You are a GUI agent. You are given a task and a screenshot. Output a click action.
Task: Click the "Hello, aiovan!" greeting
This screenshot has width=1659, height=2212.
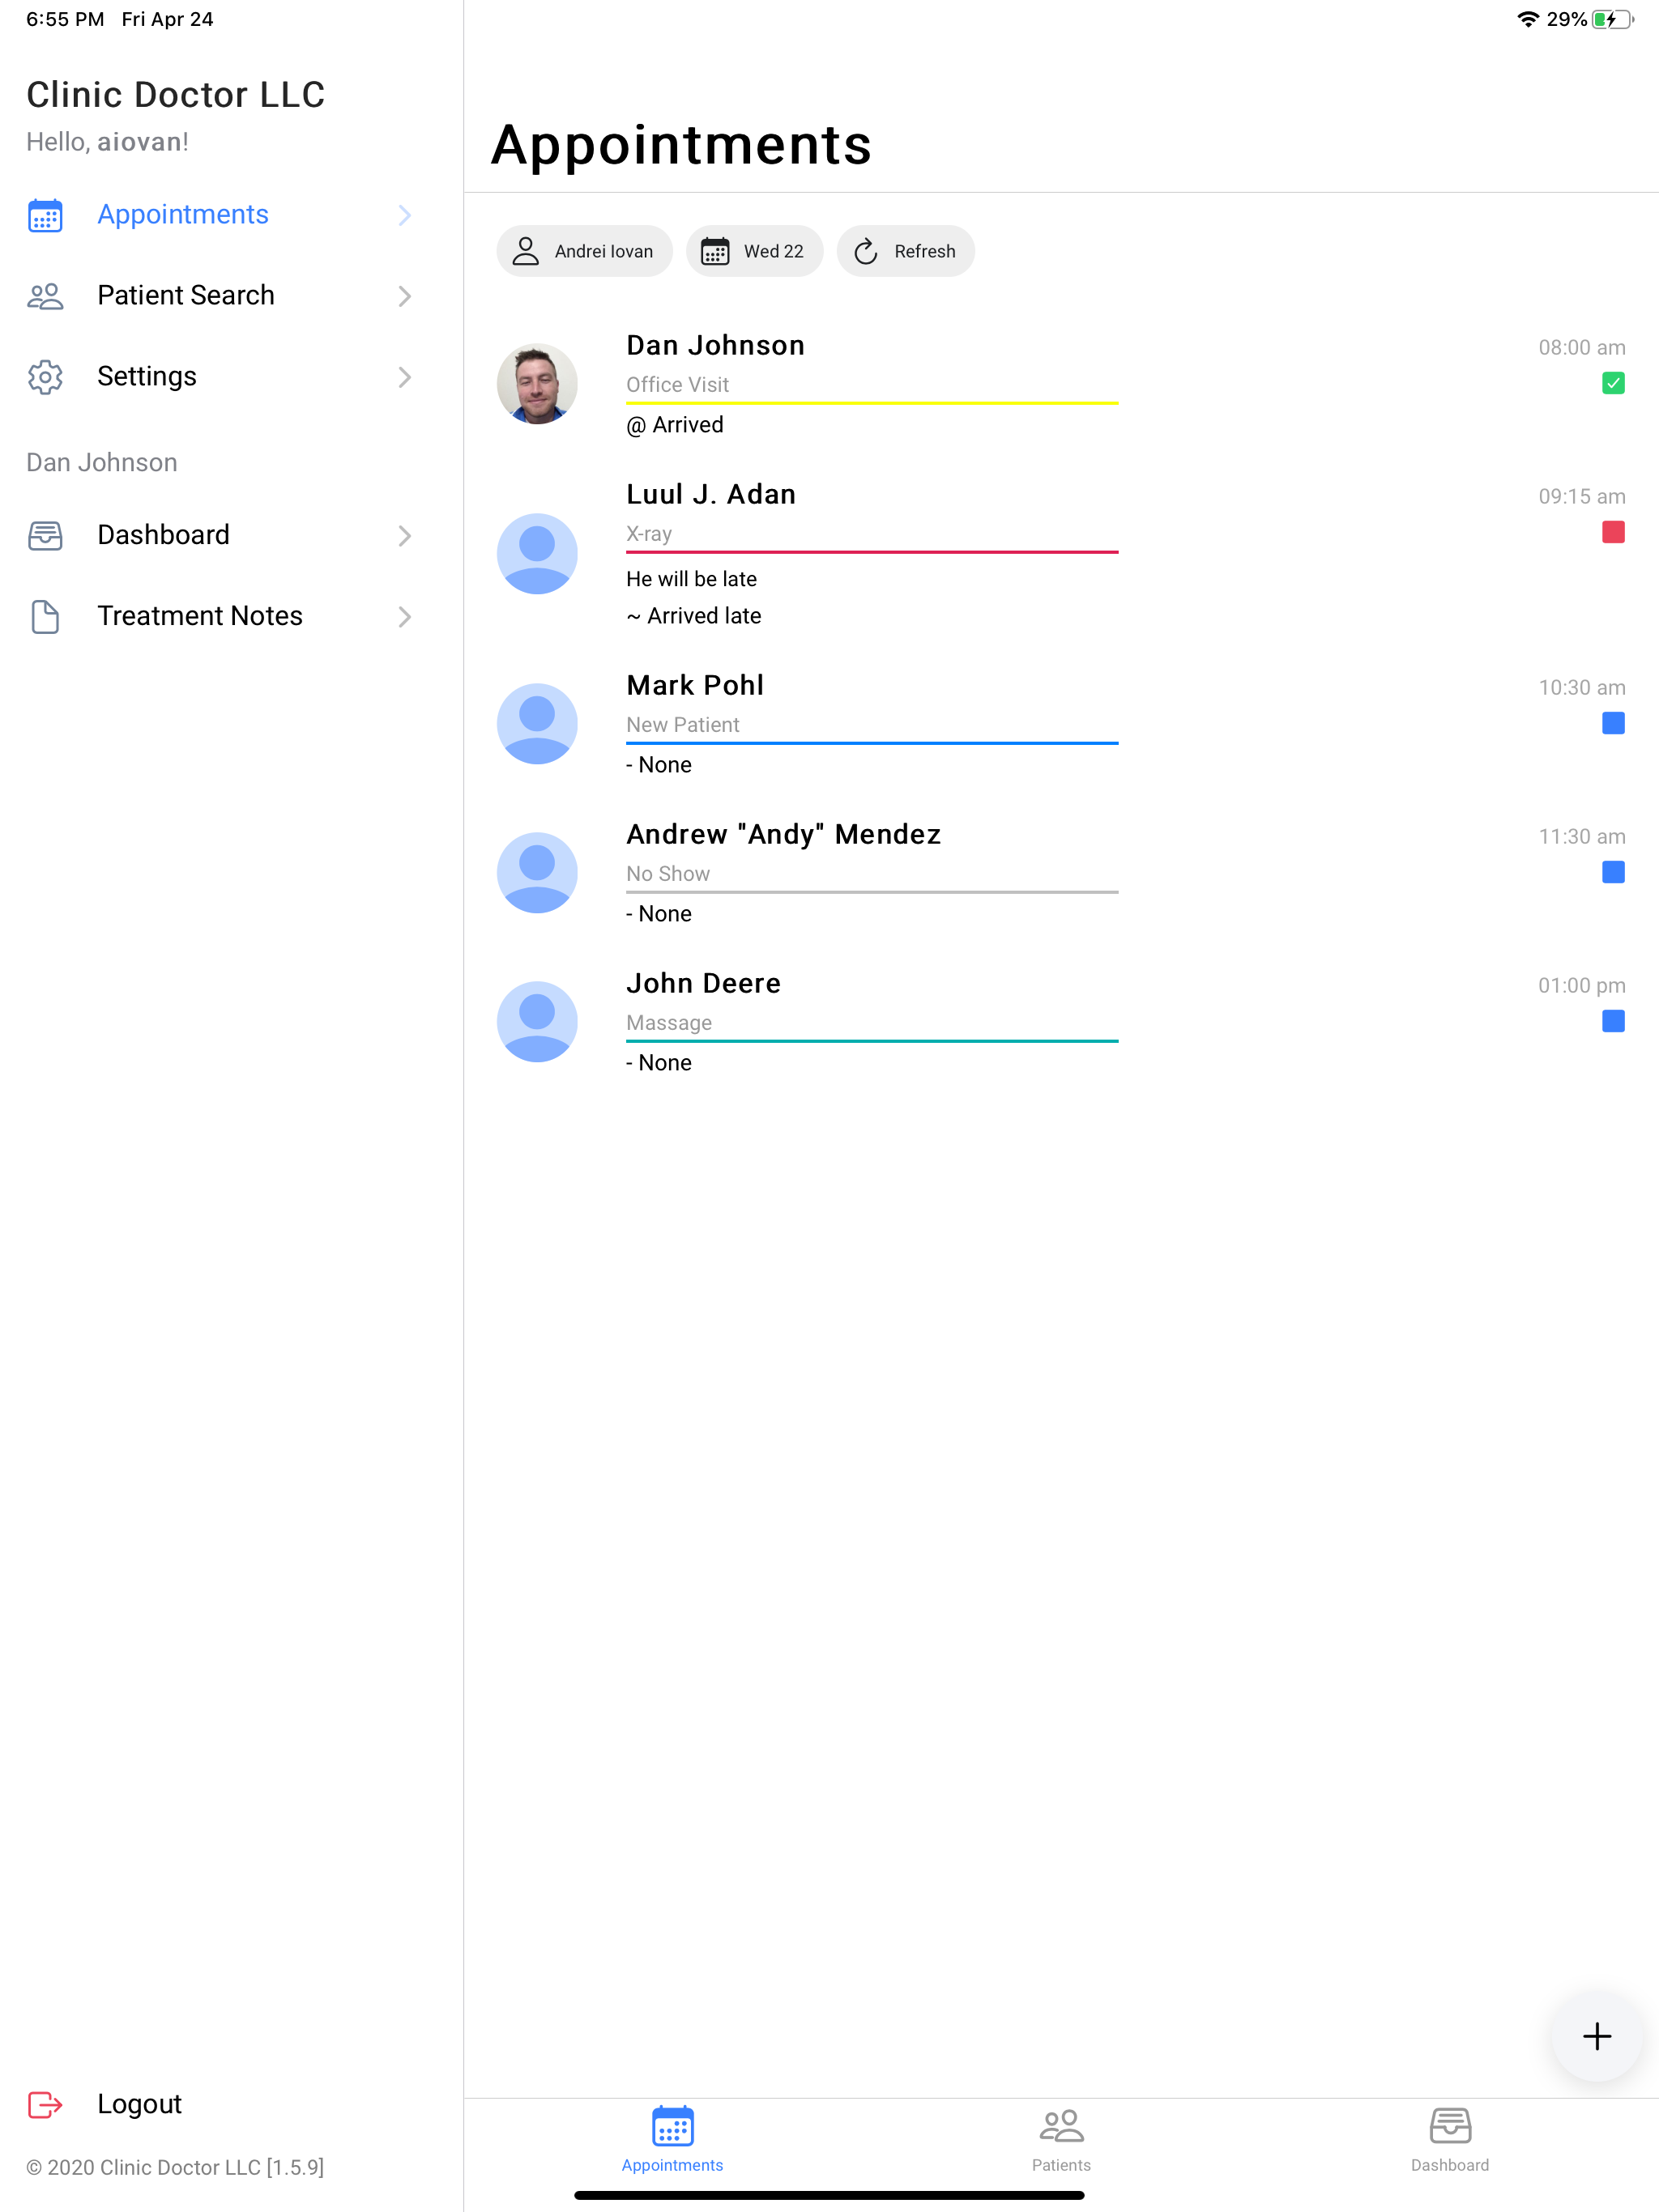pyautogui.click(x=107, y=142)
